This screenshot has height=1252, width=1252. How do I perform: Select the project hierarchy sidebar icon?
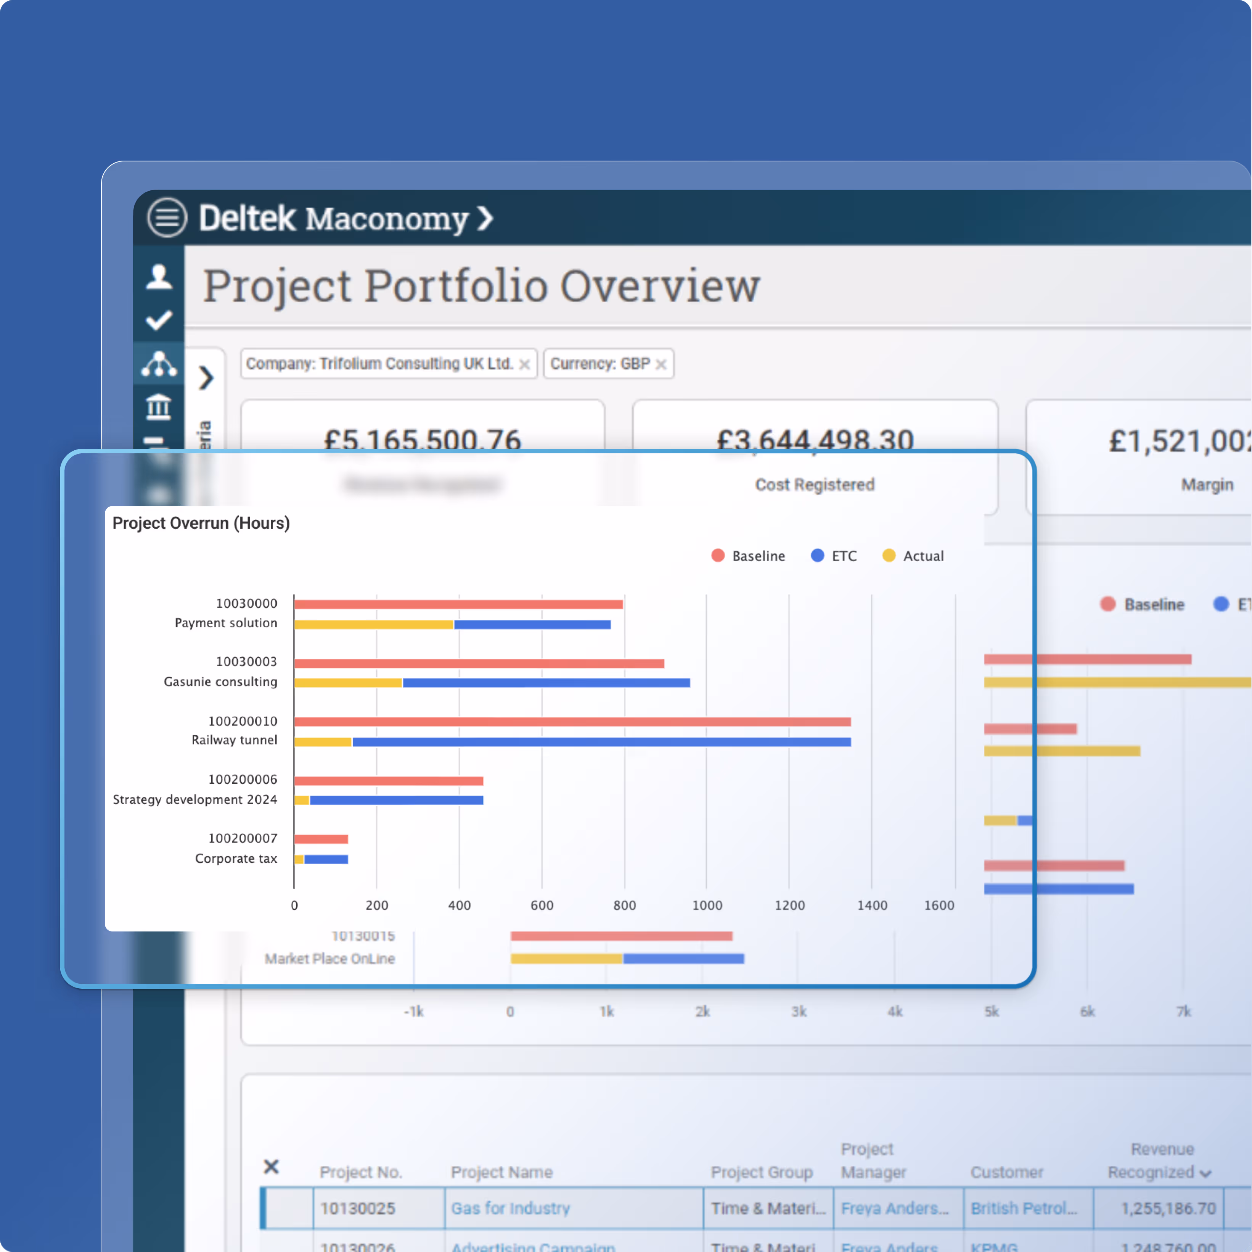coord(159,364)
